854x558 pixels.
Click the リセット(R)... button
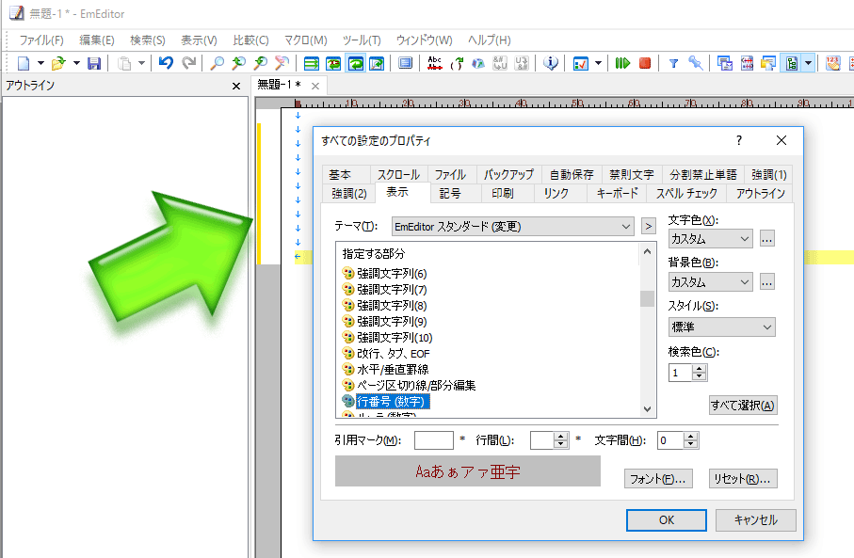(x=742, y=479)
